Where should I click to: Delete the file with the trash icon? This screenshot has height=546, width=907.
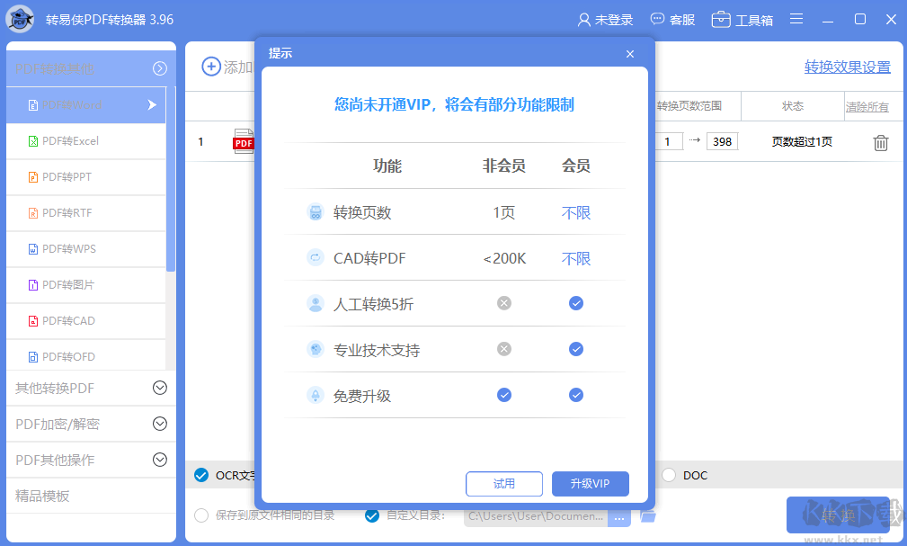point(880,141)
